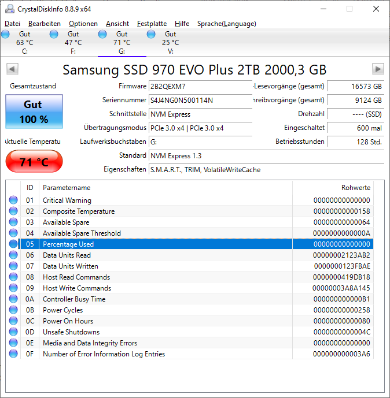Viewport: 390px width, 398px height.
Task: Open the Sprache(Language) menu
Action: coord(227,24)
